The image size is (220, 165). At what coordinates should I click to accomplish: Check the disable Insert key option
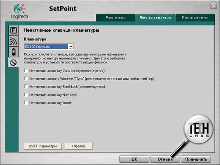(x=26, y=103)
